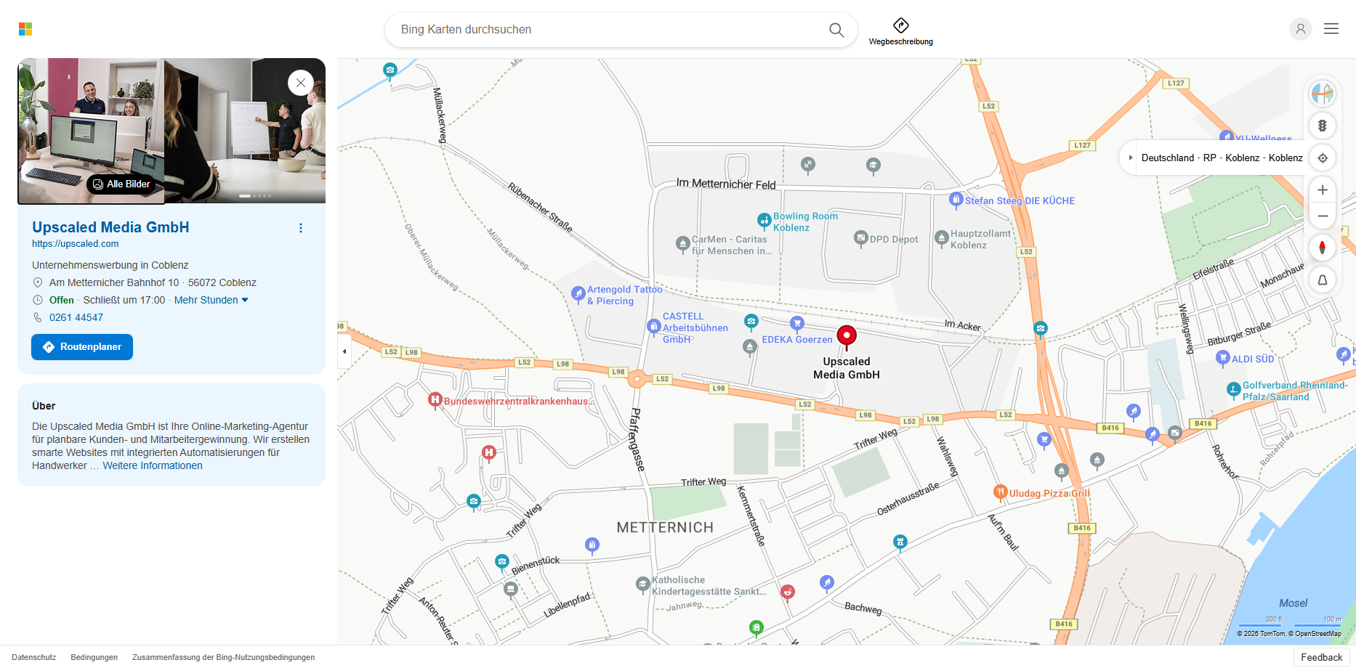
Task: Select the CarMen - Caritas marker
Action: (x=682, y=244)
